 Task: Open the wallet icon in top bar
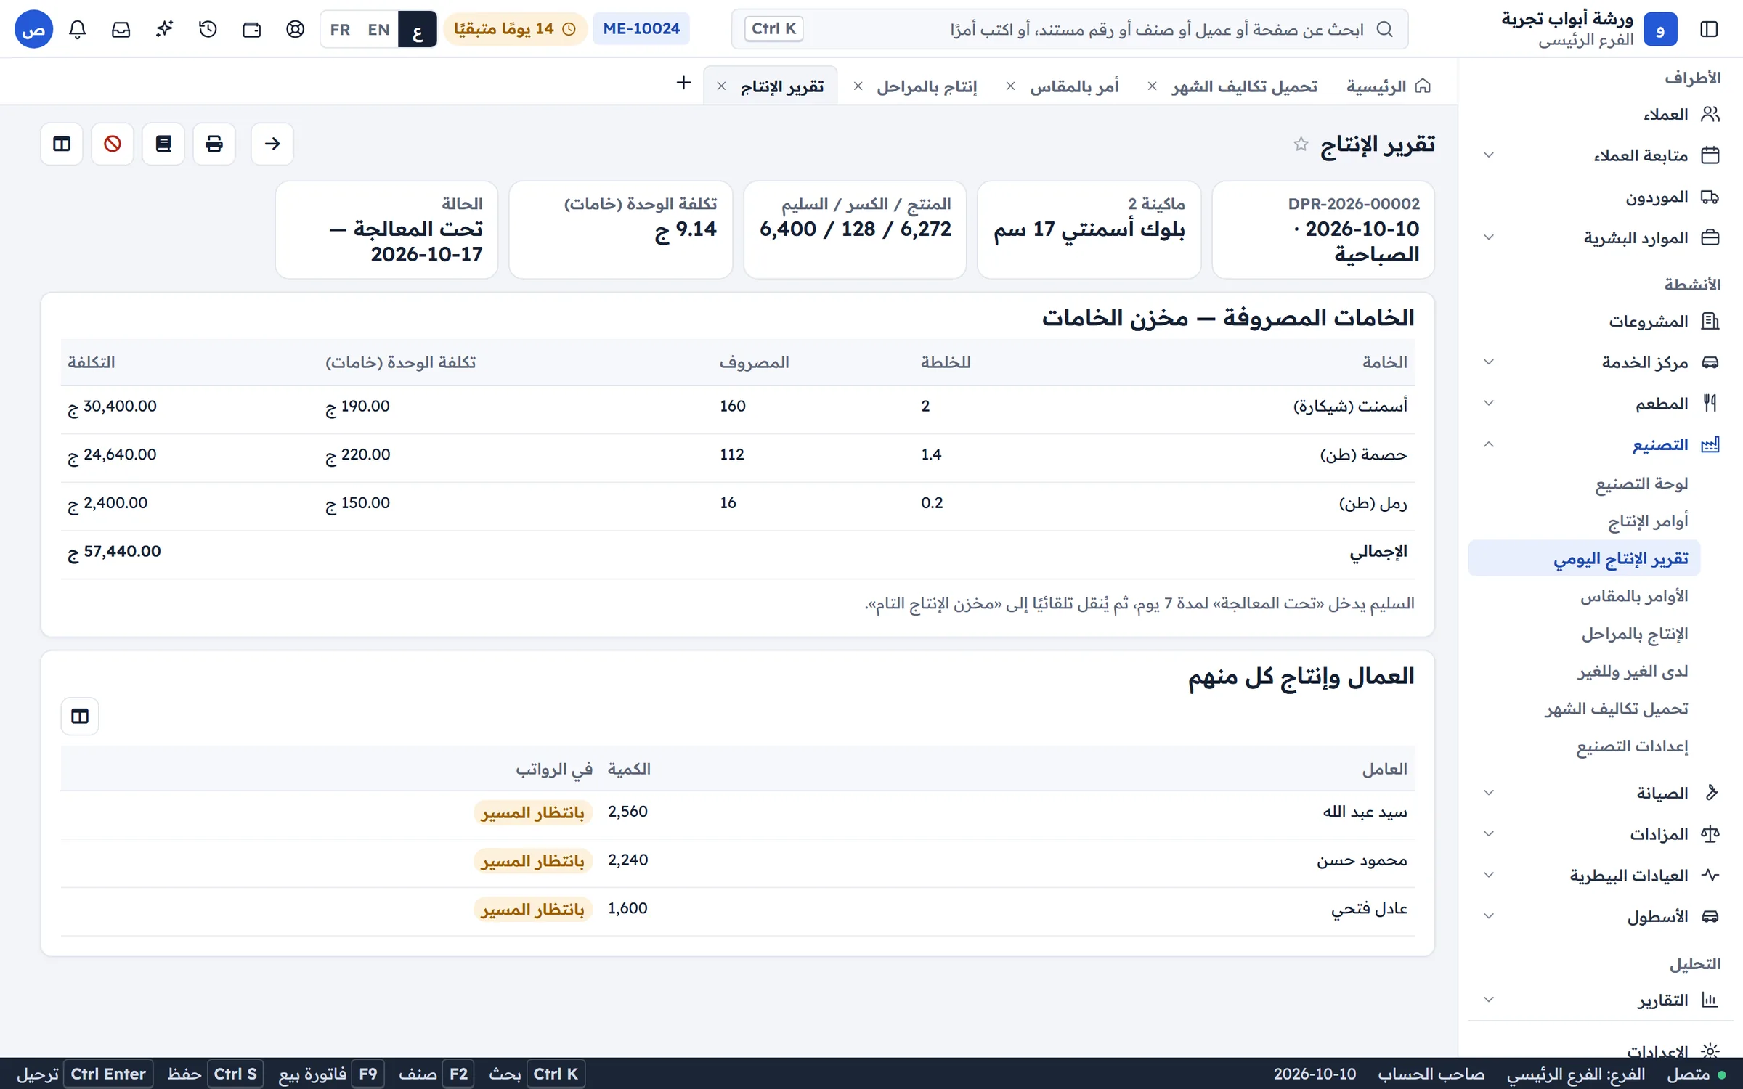pyautogui.click(x=252, y=29)
